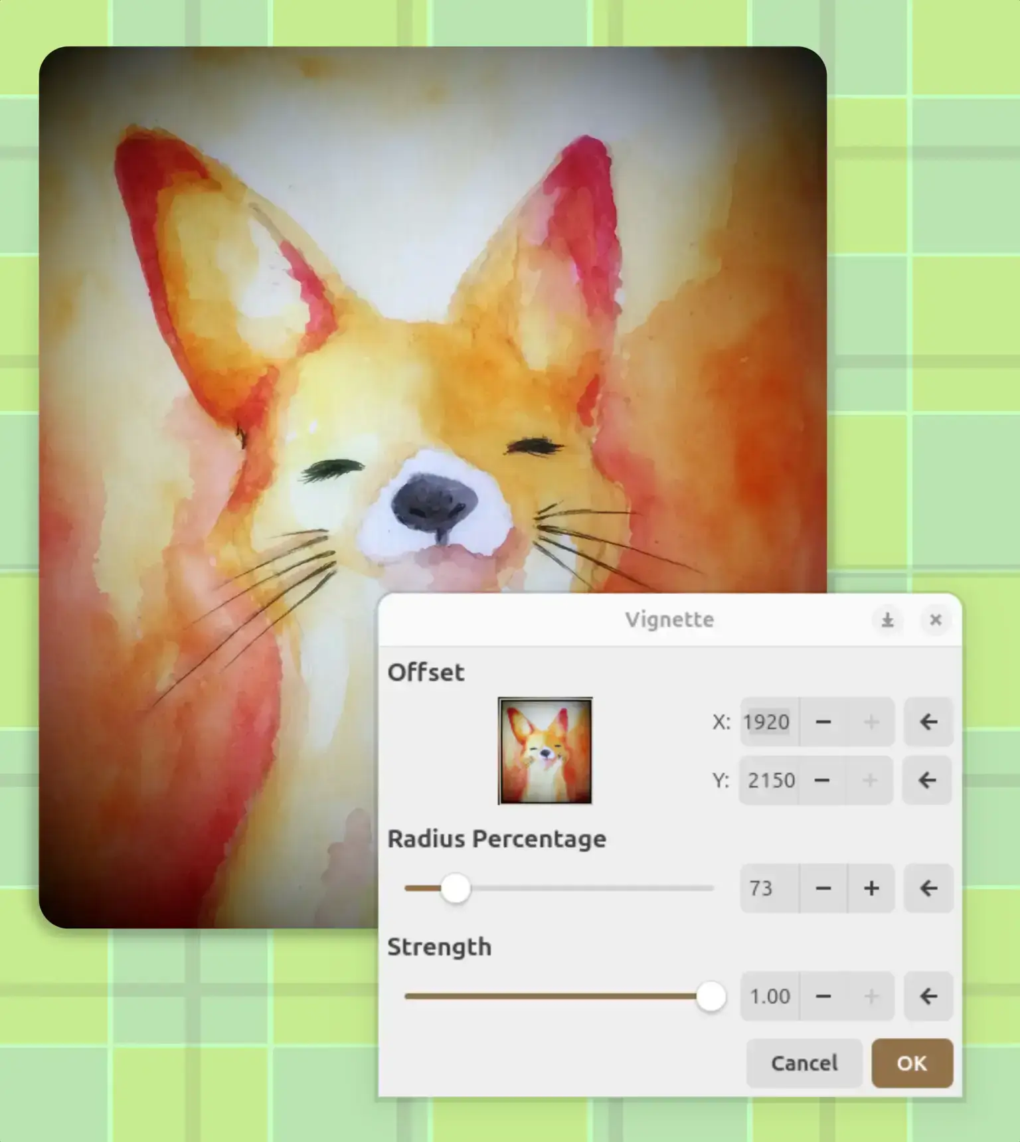Increase the X offset value
Image resolution: width=1020 pixels, height=1142 pixels.
click(871, 722)
